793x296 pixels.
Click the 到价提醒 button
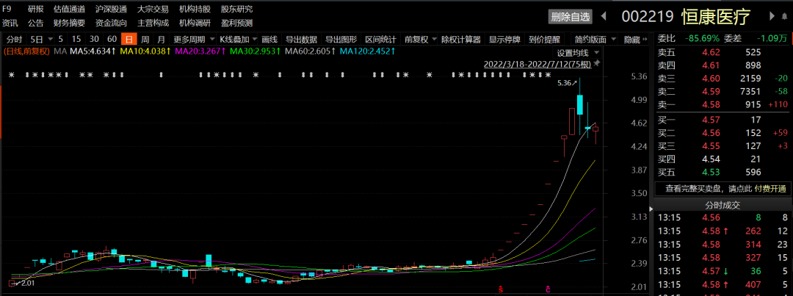tap(544, 40)
